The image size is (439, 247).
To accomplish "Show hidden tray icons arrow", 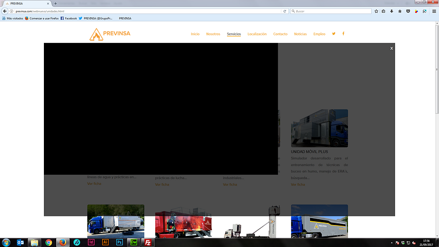I will (392, 243).
